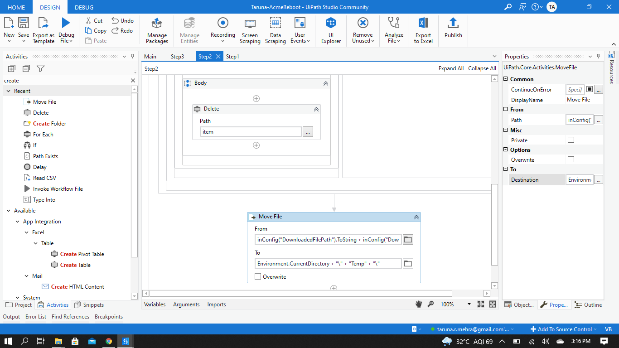Screen dimensions: 619x348
Task: Cut the selected activity
Action: pos(94,20)
